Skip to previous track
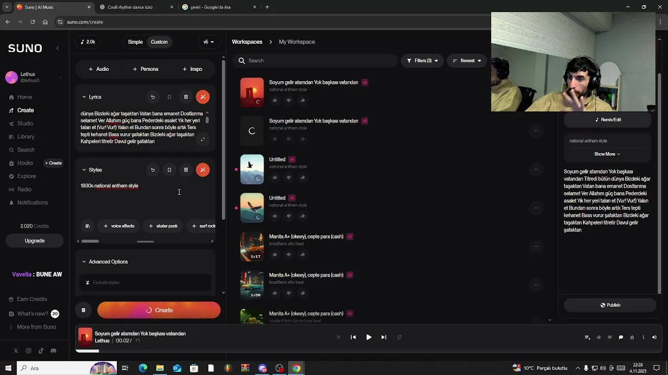This screenshot has height=375, width=668. pos(353,337)
